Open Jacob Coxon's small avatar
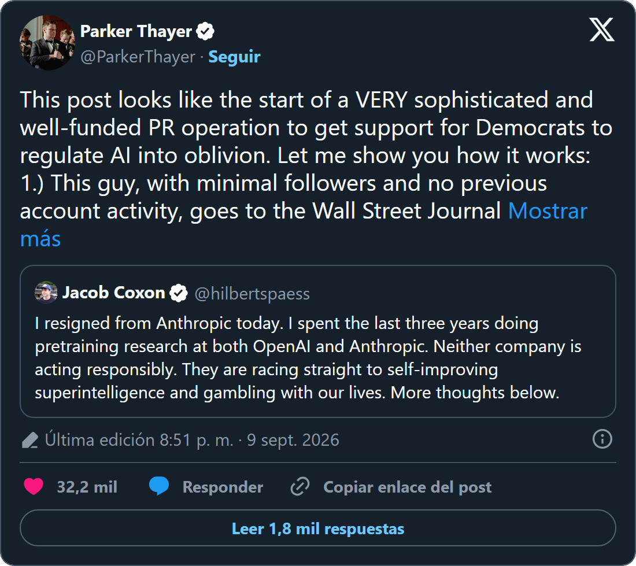The image size is (636, 566). point(46,293)
